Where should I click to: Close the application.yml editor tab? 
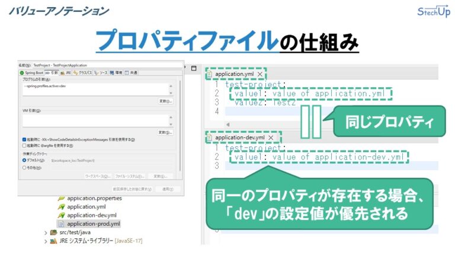tap(259, 74)
